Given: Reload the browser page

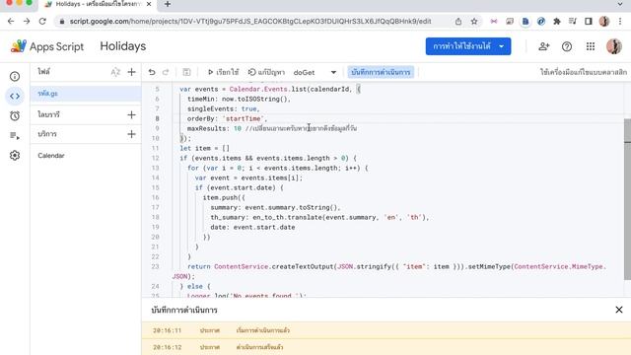Looking at the screenshot, I should pyautogui.click(x=42, y=22).
